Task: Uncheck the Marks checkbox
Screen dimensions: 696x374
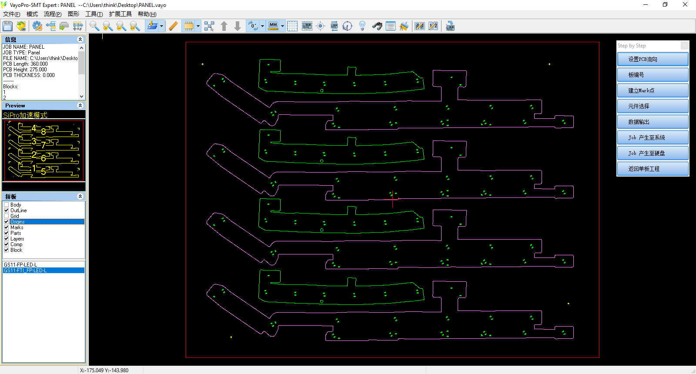Action: point(7,227)
